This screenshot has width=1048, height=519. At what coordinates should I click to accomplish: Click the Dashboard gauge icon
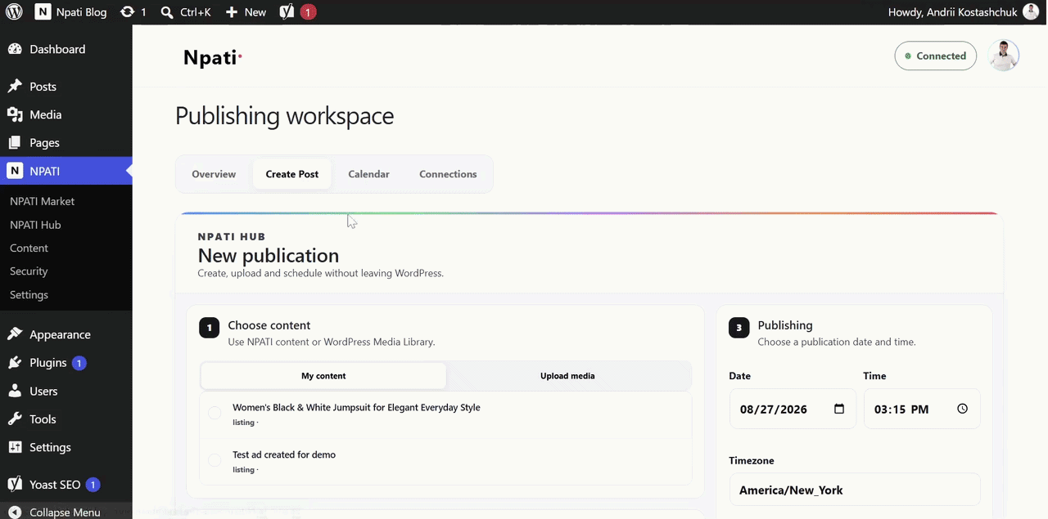click(x=15, y=49)
